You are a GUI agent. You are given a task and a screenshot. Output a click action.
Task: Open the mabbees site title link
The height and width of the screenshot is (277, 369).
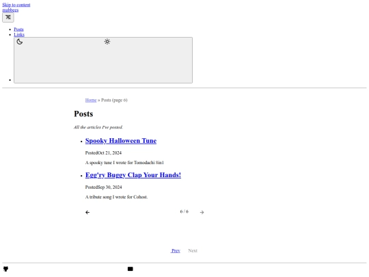[10, 10]
